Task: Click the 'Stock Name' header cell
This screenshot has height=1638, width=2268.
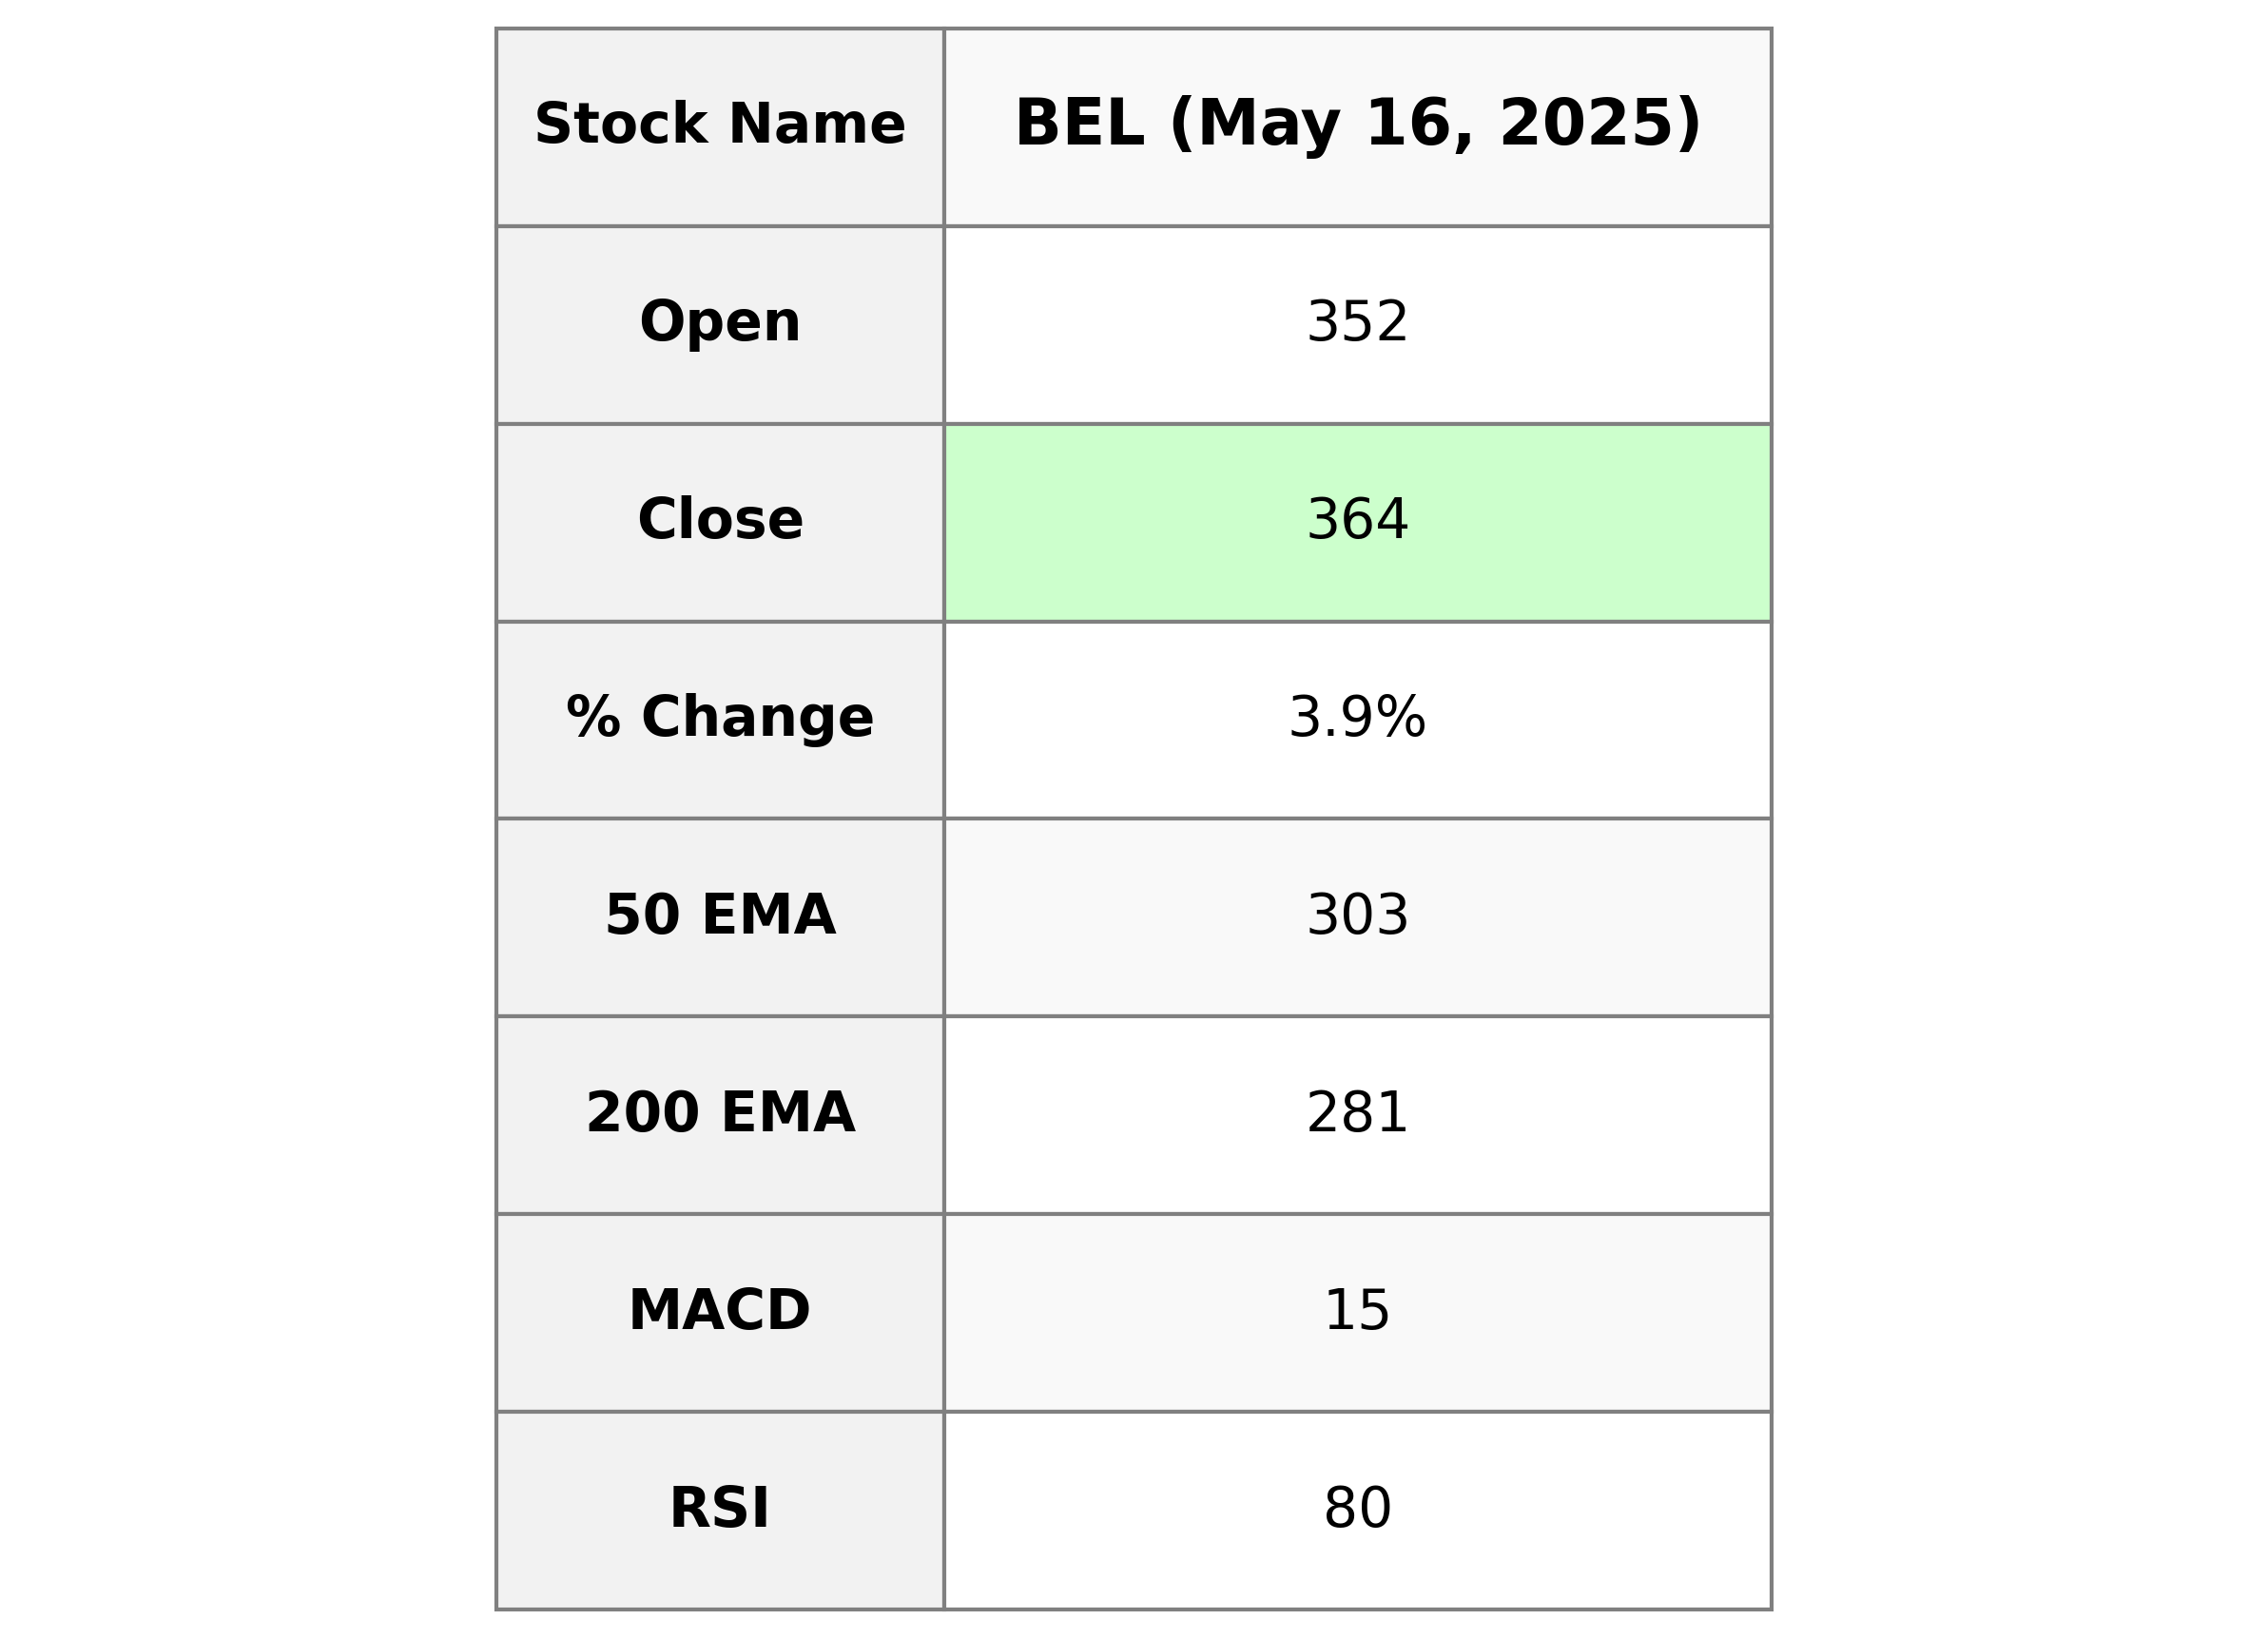Action: [x=719, y=126]
